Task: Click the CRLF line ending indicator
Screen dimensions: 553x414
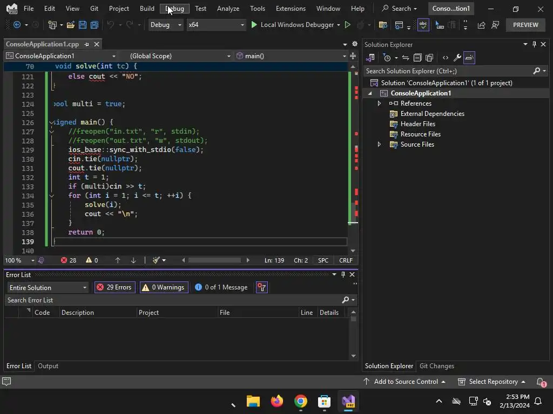Action: coord(346,260)
